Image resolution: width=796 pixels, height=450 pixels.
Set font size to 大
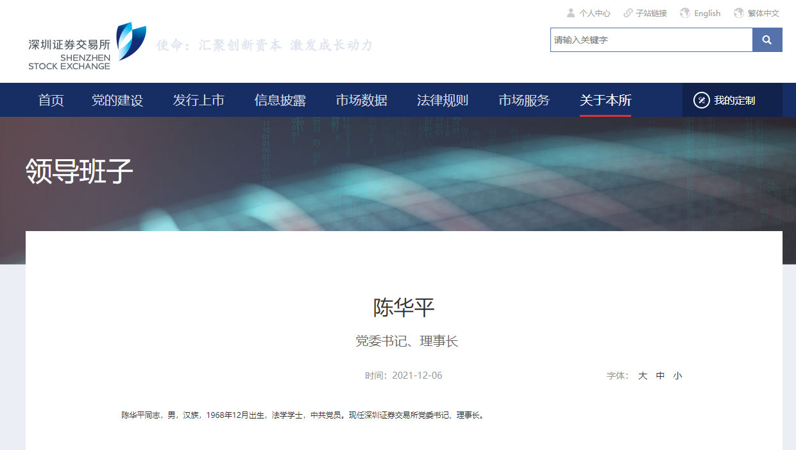[x=643, y=376]
